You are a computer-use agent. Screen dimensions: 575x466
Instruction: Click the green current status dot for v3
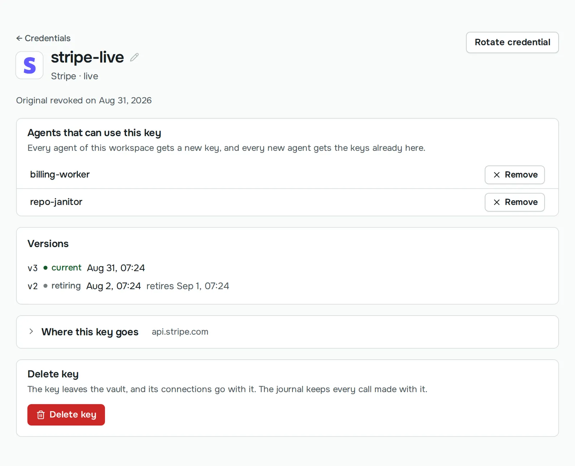(45, 268)
